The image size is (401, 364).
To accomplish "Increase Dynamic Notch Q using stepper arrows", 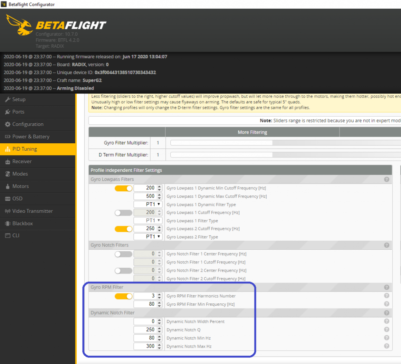I will click(160, 328).
